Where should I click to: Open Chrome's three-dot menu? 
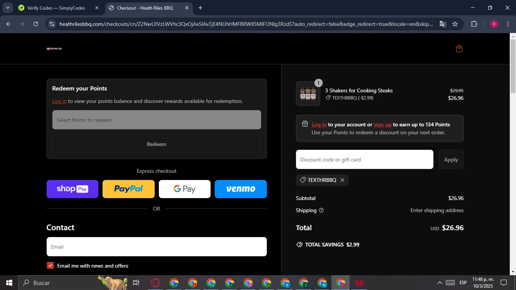pos(508,24)
